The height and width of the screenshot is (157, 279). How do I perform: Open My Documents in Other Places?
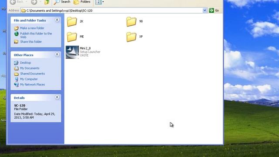click(x=30, y=68)
